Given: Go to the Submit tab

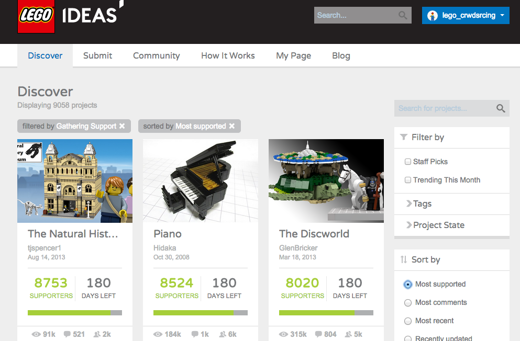Looking at the screenshot, I should tap(97, 55).
